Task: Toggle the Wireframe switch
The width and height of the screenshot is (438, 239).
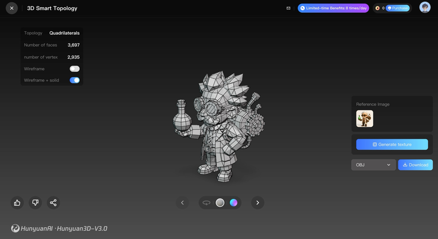Action: pos(75,68)
